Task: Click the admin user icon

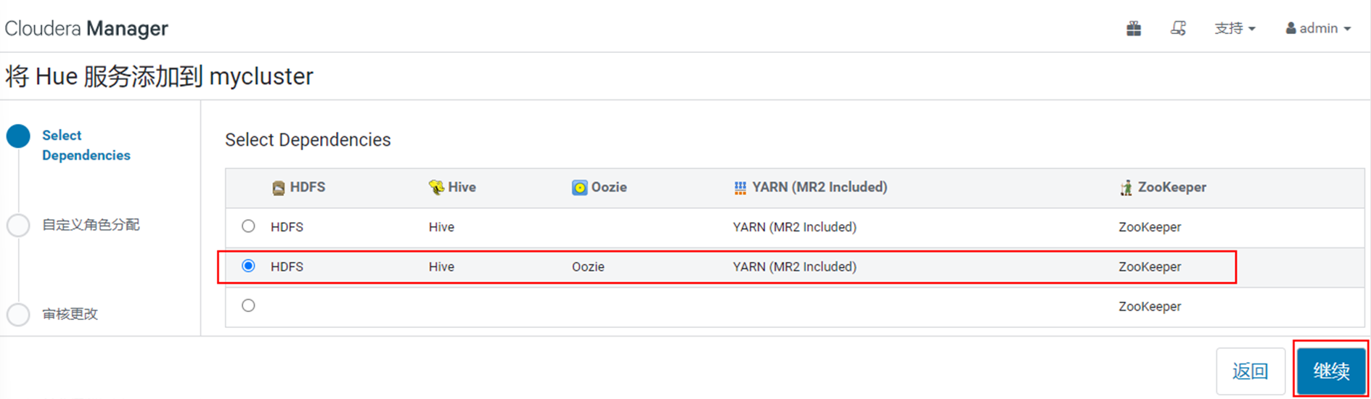Action: [1291, 28]
